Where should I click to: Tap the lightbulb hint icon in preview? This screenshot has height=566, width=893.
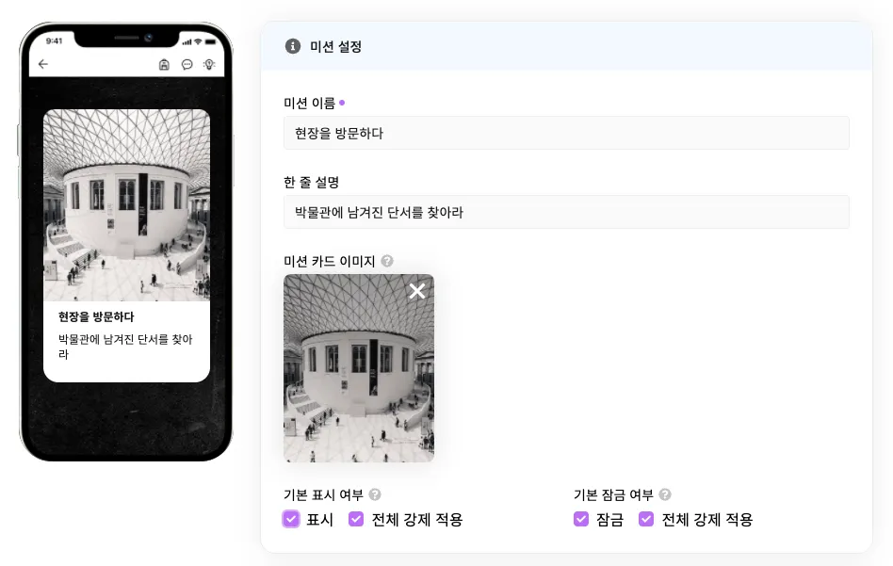point(209,64)
